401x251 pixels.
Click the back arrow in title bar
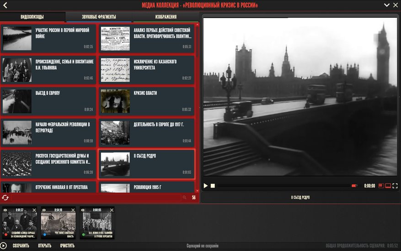pyautogui.click(x=5, y=5)
